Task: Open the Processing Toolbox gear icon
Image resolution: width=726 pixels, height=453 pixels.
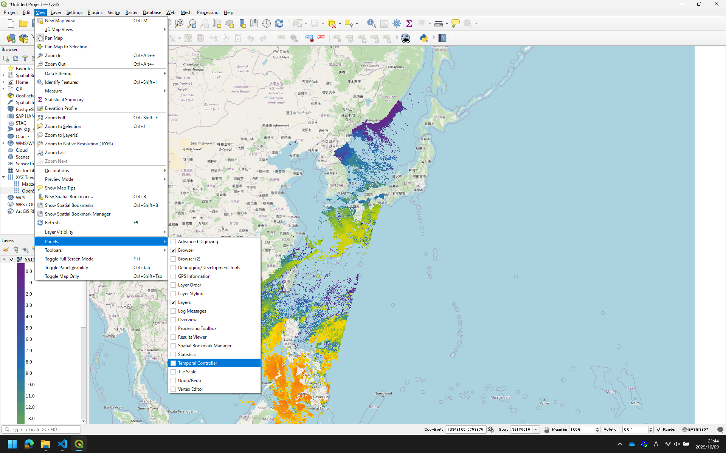Action: click(x=397, y=23)
